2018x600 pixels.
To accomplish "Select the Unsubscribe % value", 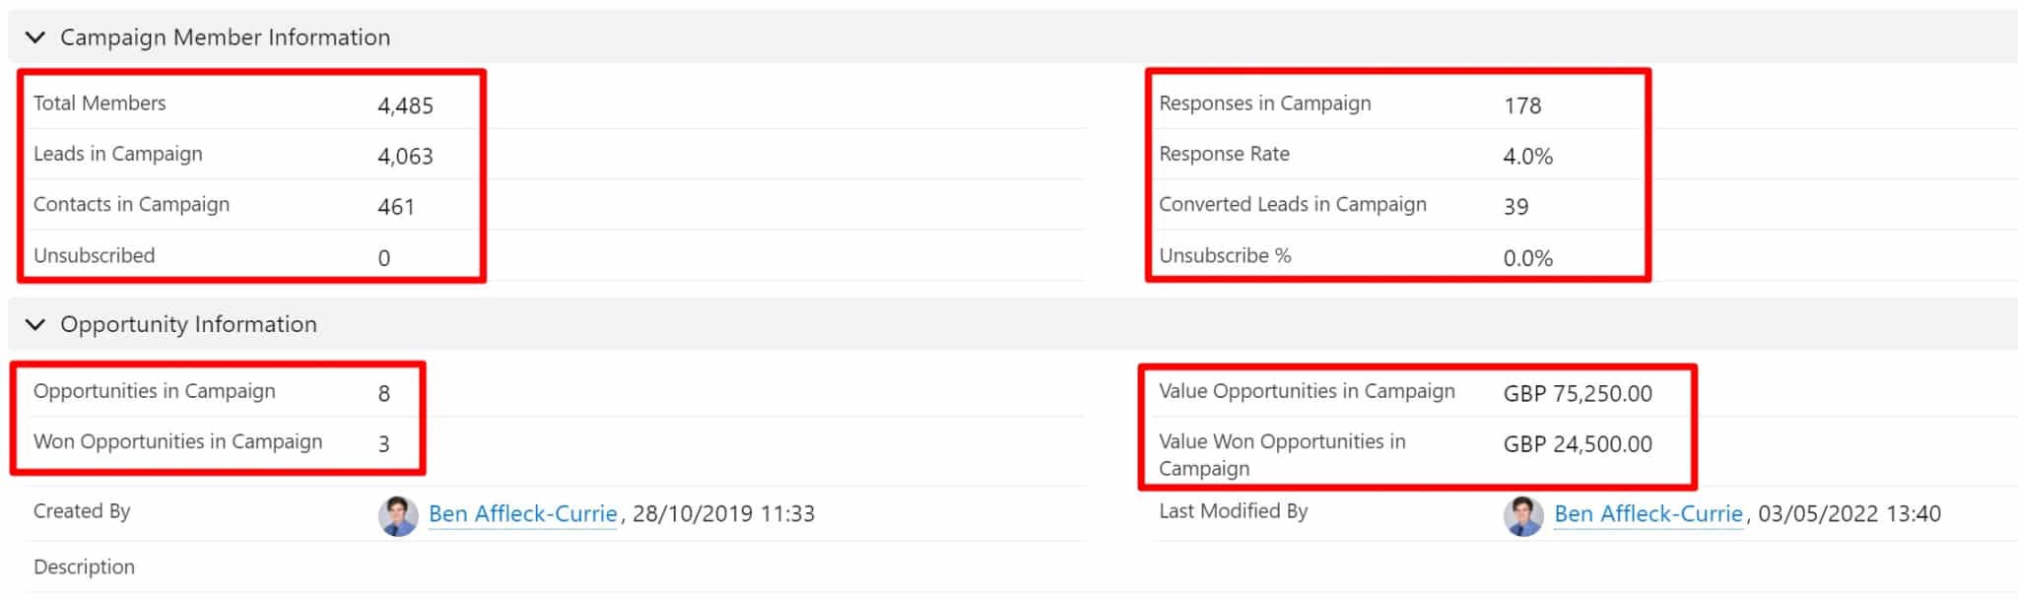I will pos(1528,258).
